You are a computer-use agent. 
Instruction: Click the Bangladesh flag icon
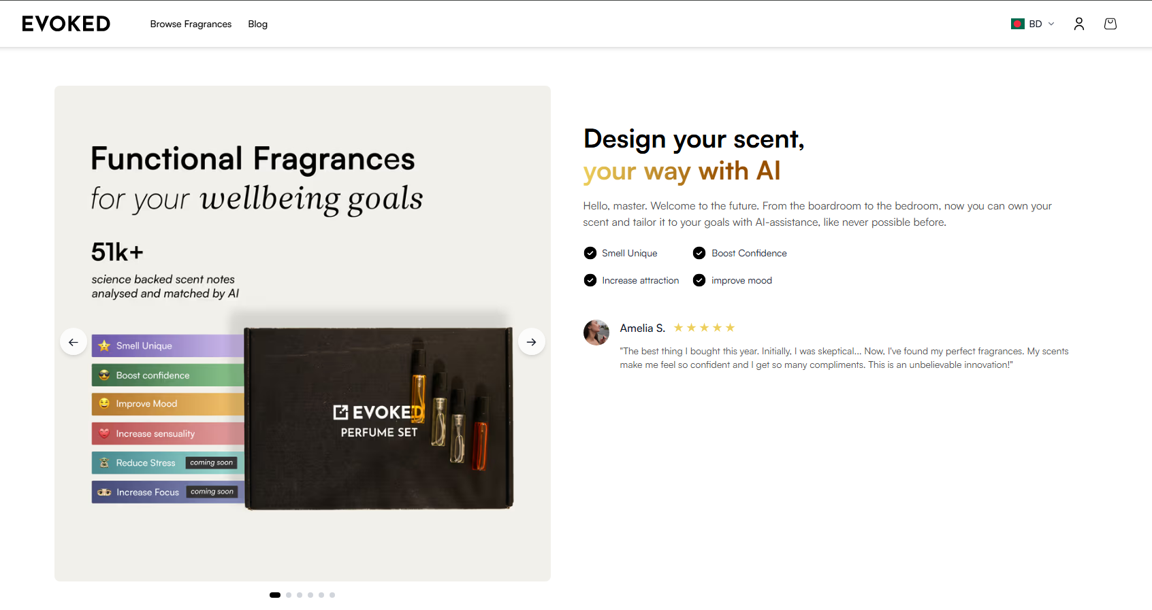[x=1018, y=24]
